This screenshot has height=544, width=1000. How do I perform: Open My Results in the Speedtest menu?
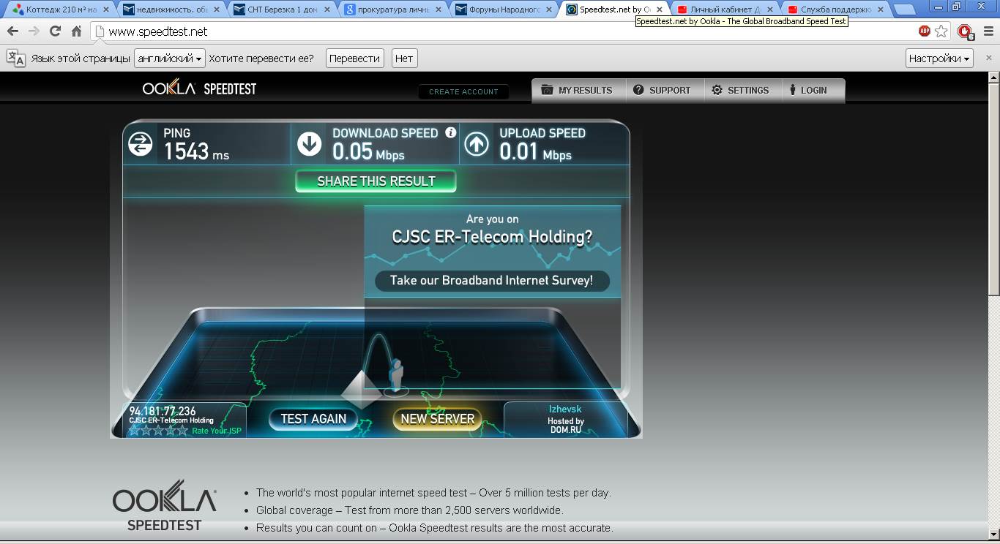tap(578, 90)
